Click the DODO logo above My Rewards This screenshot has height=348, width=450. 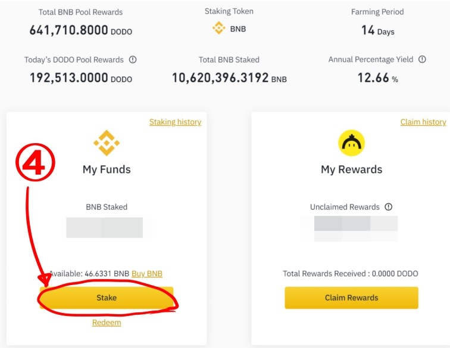(351, 143)
